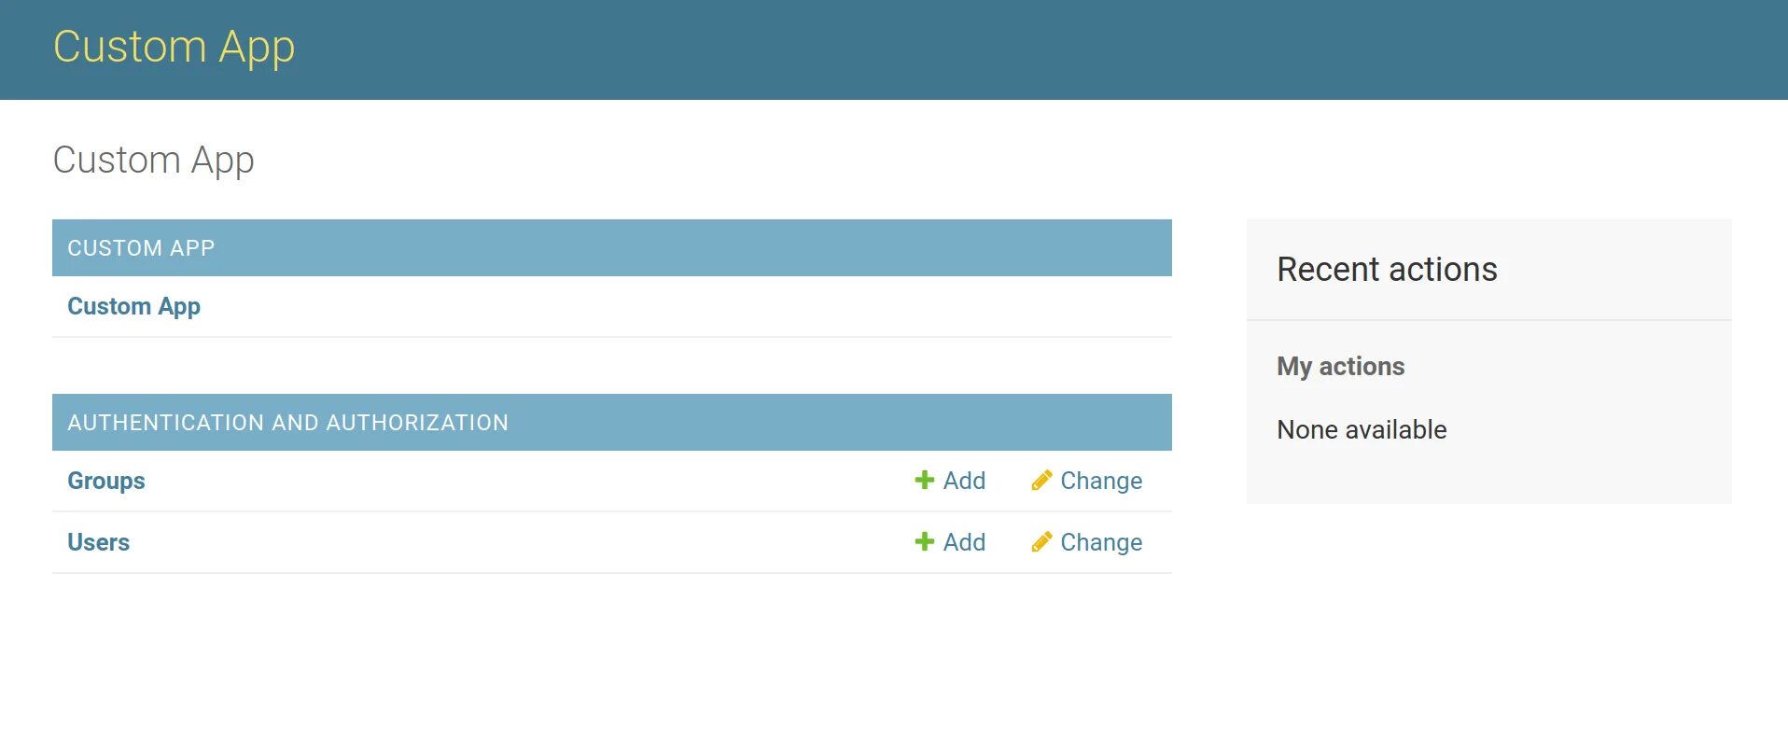The height and width of the screenshot is (741, 1788).
Task: Open the Users model list
Action: coord(98,542)
